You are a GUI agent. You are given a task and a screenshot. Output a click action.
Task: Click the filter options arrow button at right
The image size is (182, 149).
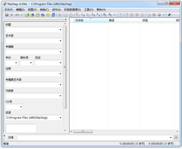(176, 137)
